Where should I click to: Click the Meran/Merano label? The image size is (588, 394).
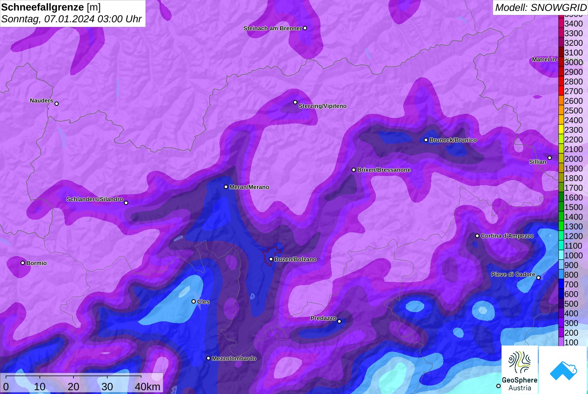[x=249, y=187]
